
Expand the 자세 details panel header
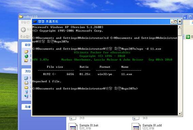pyautogui.click(x=26, y=107)
